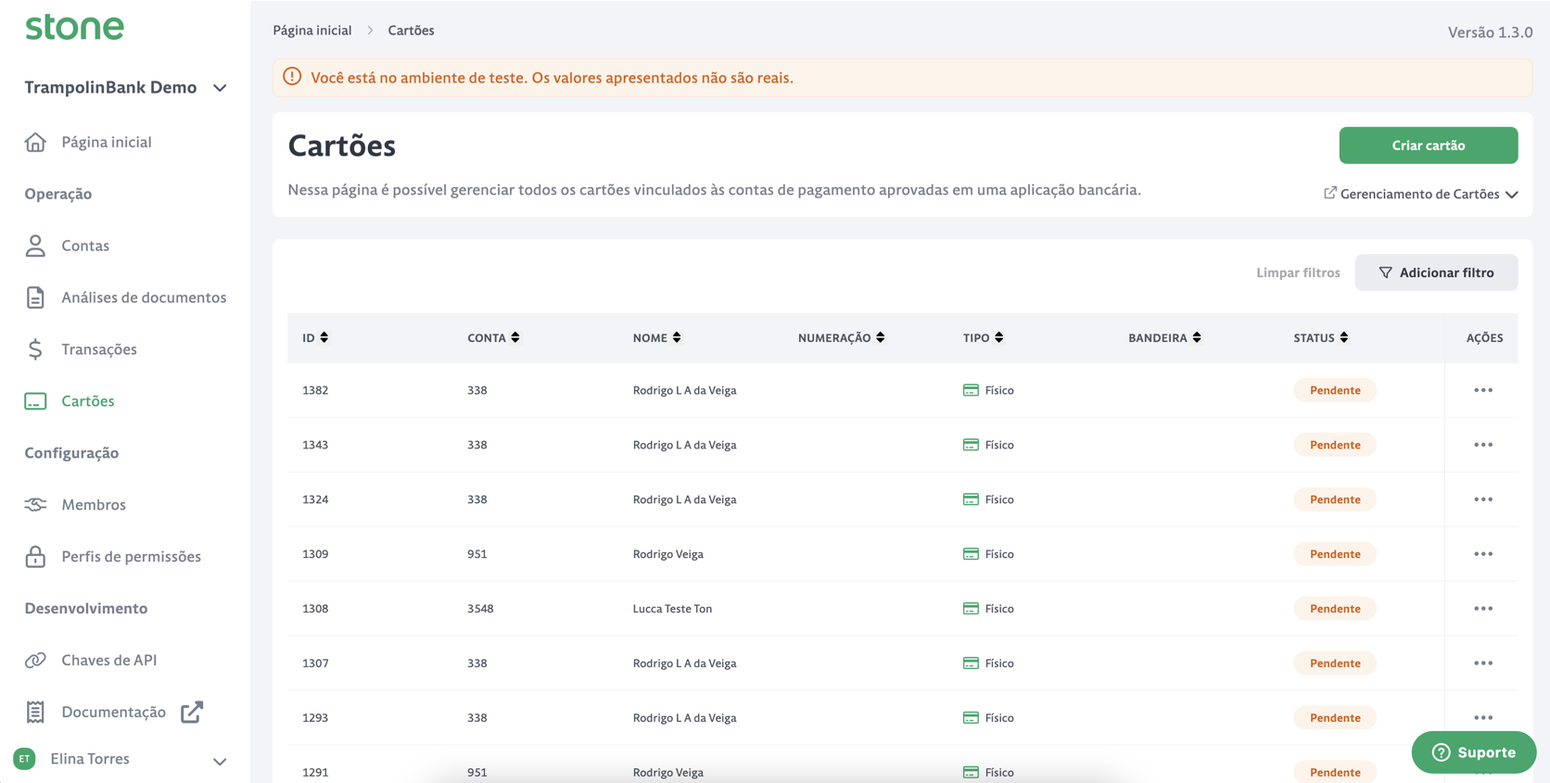Click the funnel icon in Adicionar filtro

click(1385, 272)
